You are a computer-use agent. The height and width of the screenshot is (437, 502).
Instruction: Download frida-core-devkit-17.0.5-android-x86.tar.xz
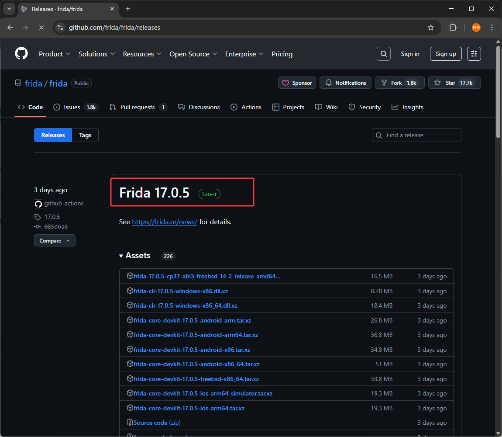[x=192, y=350]
